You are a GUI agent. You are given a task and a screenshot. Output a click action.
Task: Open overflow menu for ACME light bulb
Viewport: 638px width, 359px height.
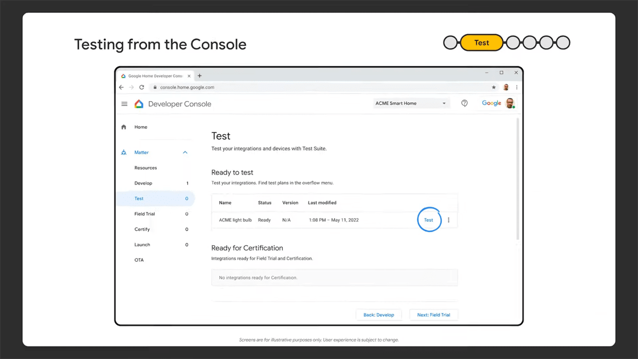[448, 220]
